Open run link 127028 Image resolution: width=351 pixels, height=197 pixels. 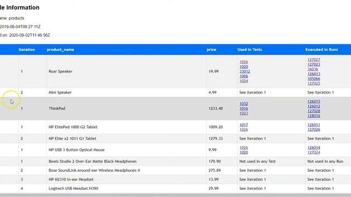point(314,111)
